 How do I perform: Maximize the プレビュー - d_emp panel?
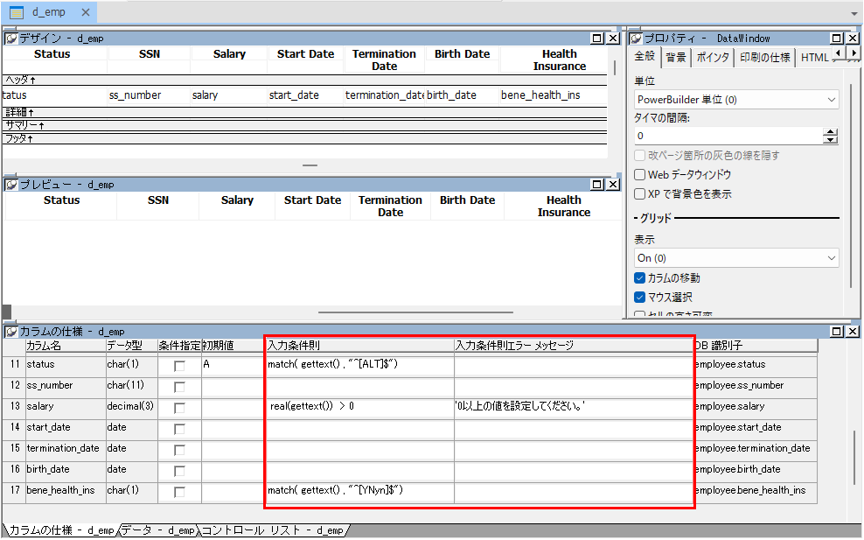(596, 184)
